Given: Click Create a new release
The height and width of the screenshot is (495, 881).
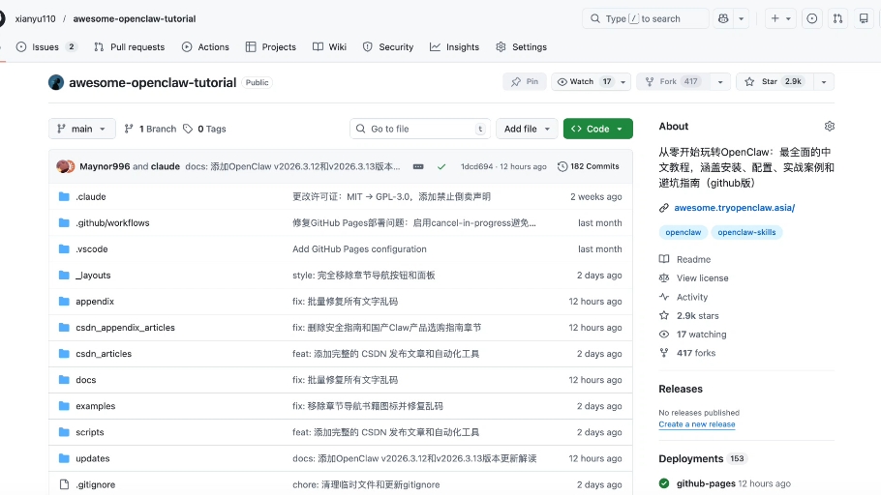Looking at the screenshot, I should [x=697, y=424].
